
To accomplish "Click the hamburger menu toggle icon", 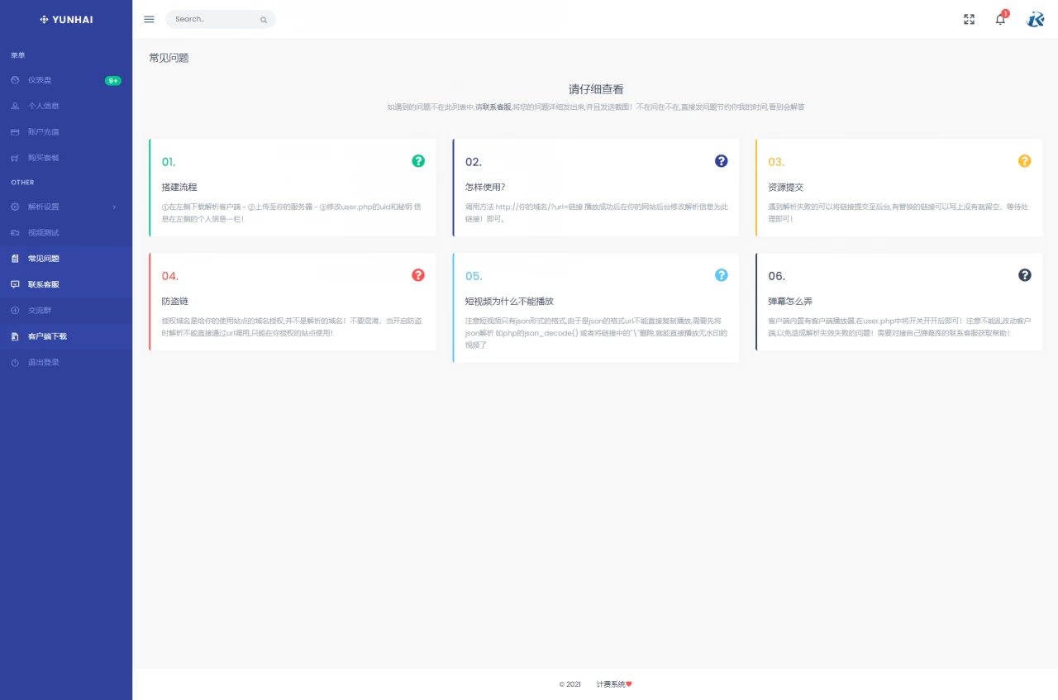I will [x=149, y=19].
